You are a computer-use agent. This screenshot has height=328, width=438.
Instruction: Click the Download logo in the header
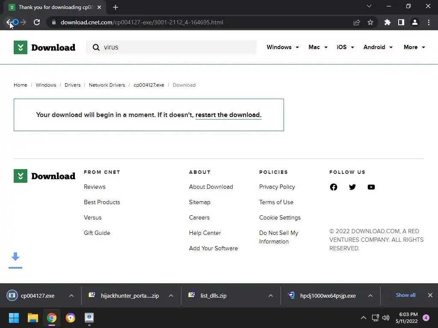[44, 47]
